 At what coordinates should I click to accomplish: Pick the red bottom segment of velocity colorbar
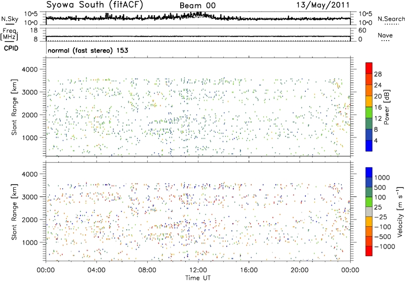pos(369,251)
